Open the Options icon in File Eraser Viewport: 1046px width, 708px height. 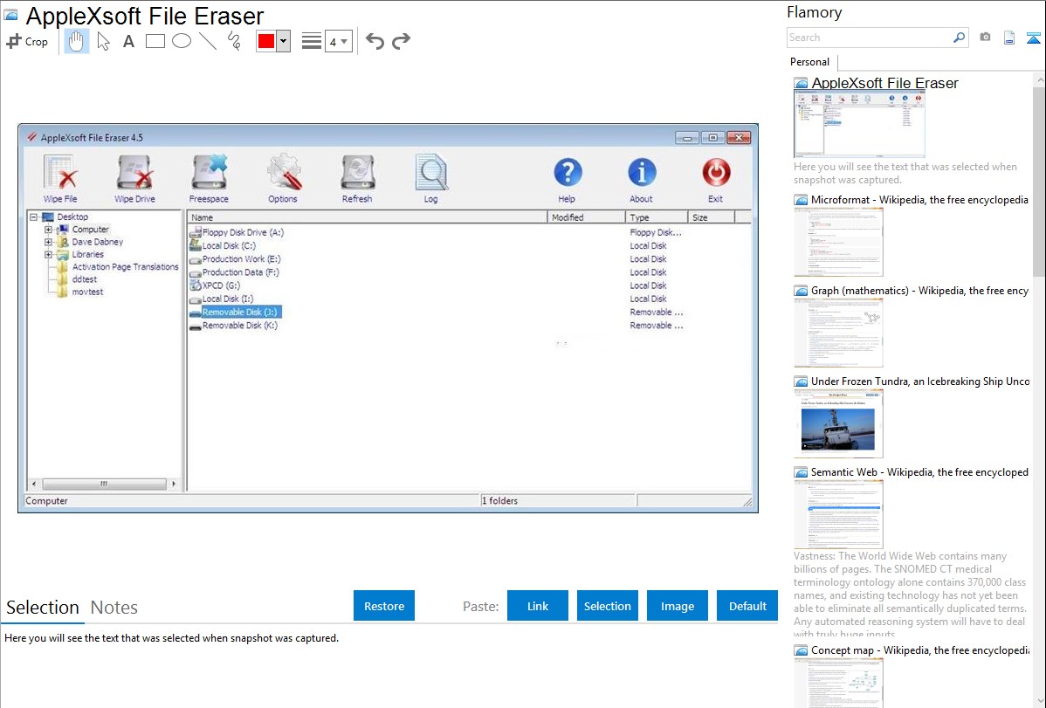[283, 178]
